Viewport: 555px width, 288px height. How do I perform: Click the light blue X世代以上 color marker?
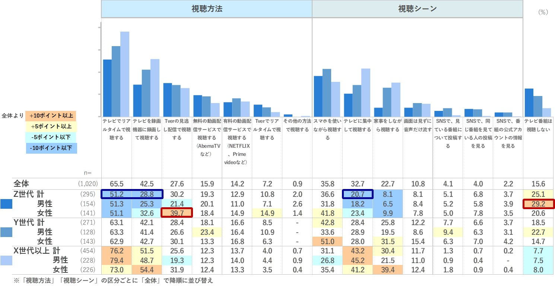click(6, 260)
